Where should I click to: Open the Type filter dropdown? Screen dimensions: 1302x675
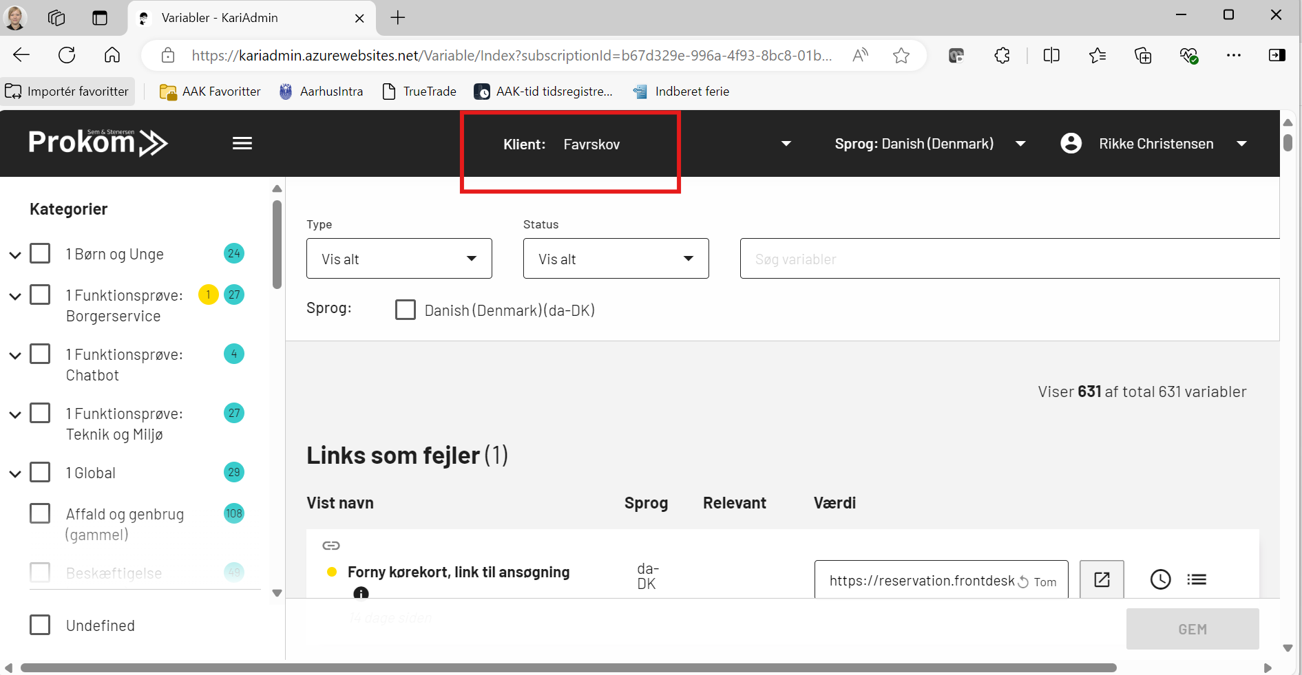pyautogui.click(x=399, y=259)
